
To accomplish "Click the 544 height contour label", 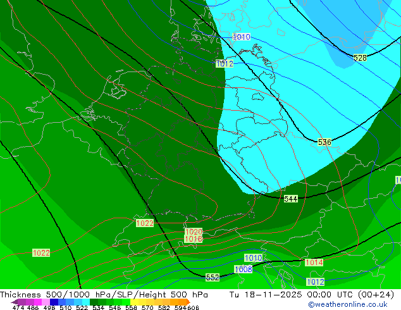I will pos(291,199).
